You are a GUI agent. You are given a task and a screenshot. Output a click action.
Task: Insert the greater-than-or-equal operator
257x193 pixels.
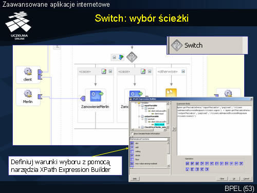207,164
